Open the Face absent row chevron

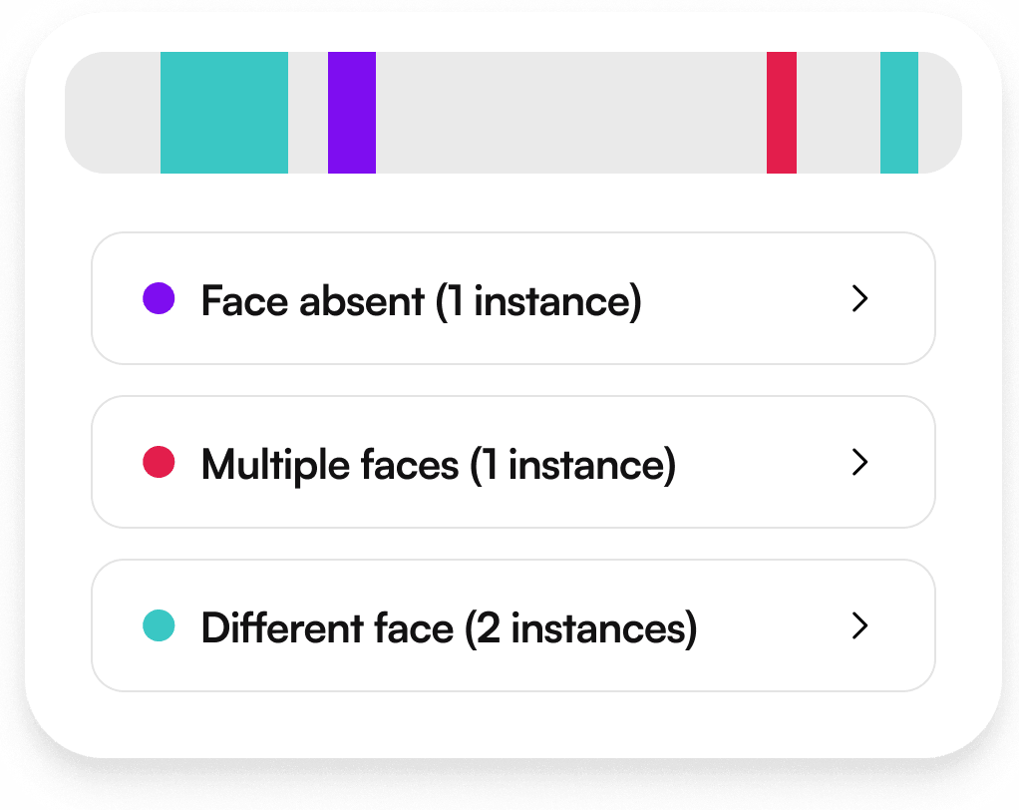(859, 298)
